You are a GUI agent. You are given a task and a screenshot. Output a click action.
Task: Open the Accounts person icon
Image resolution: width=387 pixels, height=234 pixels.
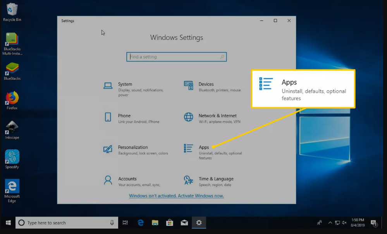click(x=108, y=180)
